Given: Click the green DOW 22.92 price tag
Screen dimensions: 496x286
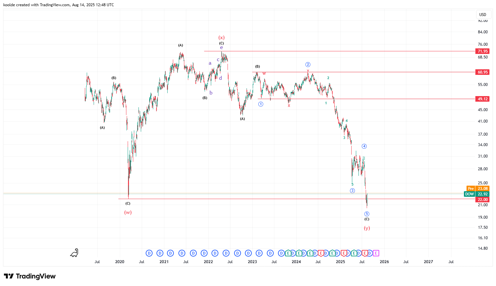Looking at the screenshot, I should tap(477, 194).
